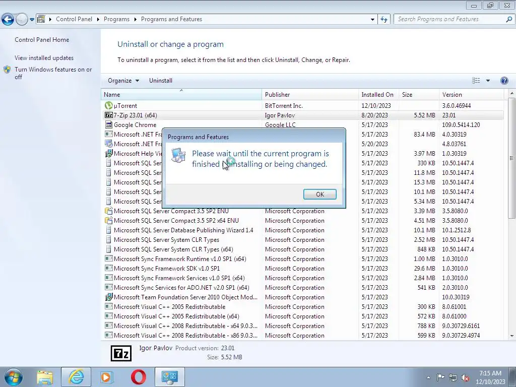The width and height of the screenshot is (516, 387).
Task: Click OK in the Programs and Features dialog
Action: pyautogui.click(x=319, y=194)
